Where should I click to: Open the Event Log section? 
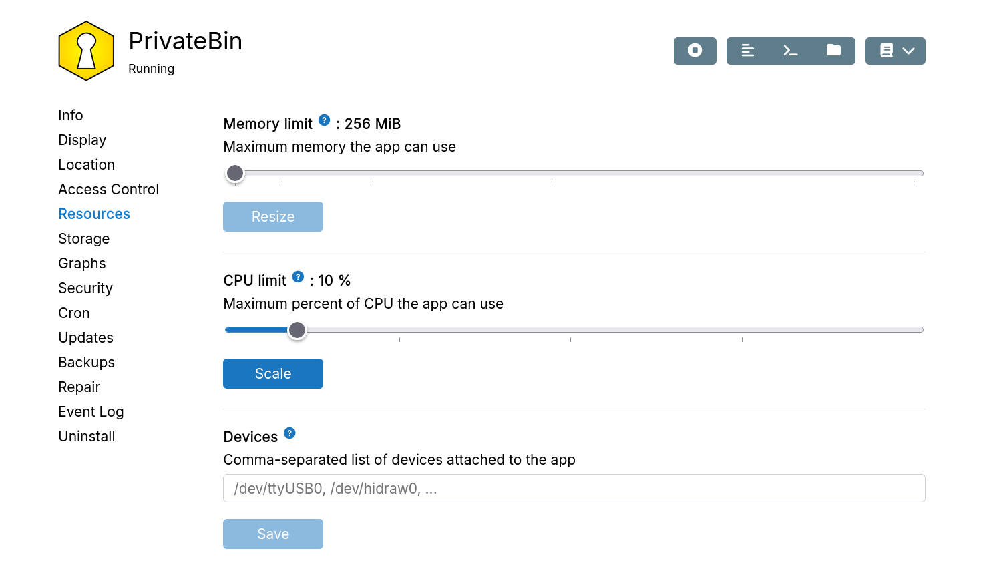(91, 411)
